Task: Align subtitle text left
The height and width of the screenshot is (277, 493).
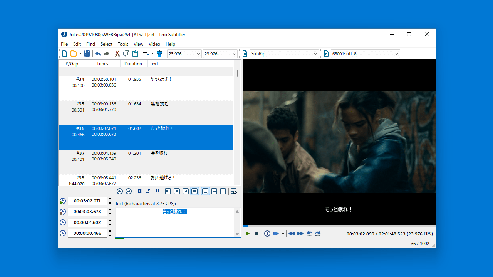Action: [168, 191]
